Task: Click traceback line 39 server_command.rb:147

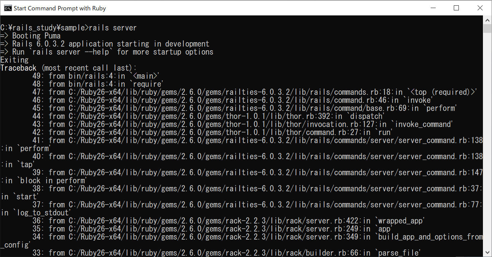Action: [x=258, y=173]
